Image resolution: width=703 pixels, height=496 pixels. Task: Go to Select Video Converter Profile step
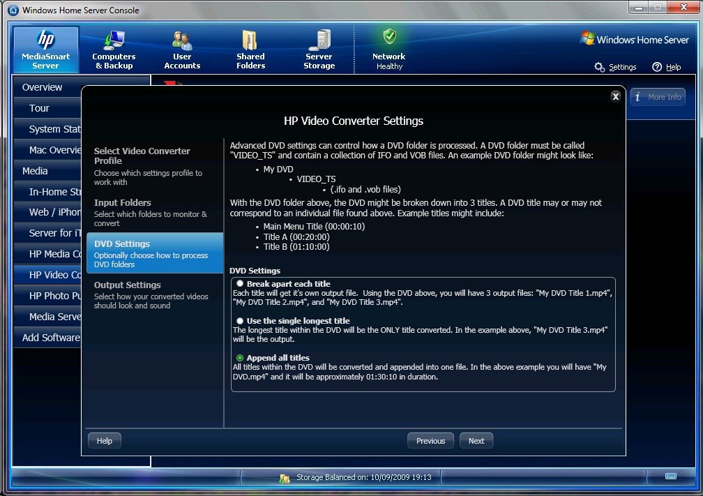[155, 166]
